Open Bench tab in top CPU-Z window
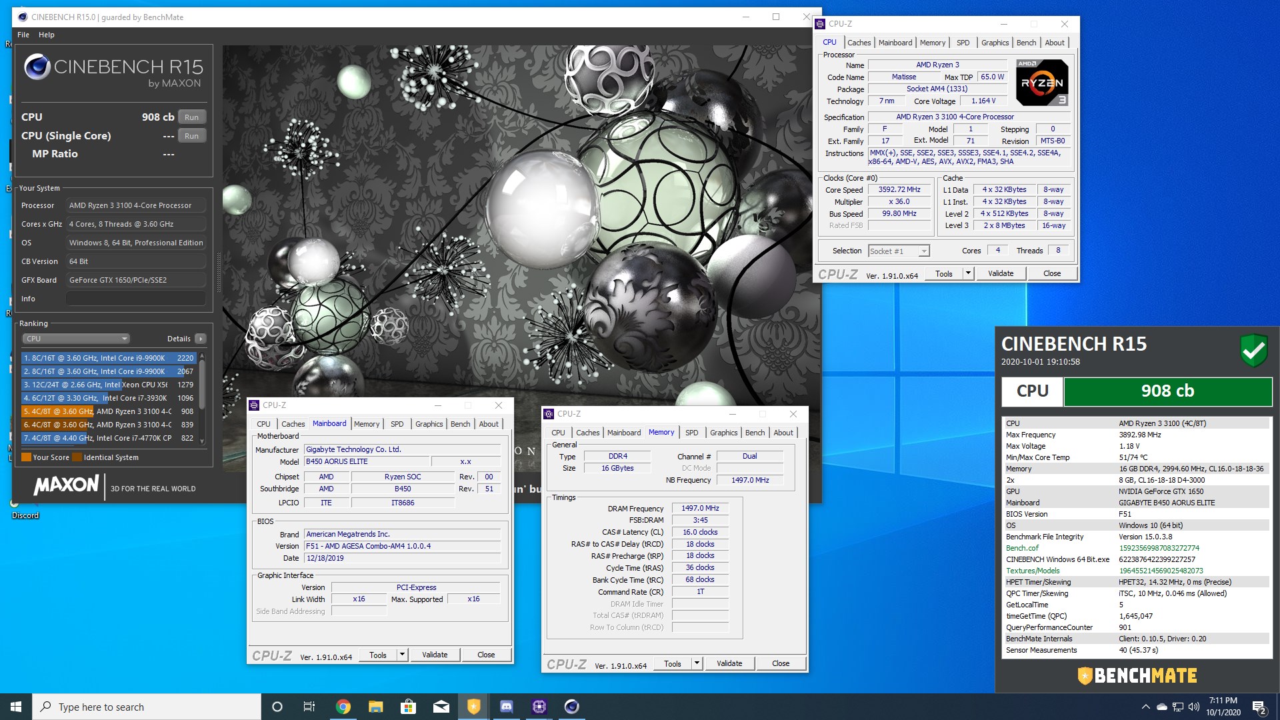This screenshot has width=1280, height=720. tap(1026, 43)
